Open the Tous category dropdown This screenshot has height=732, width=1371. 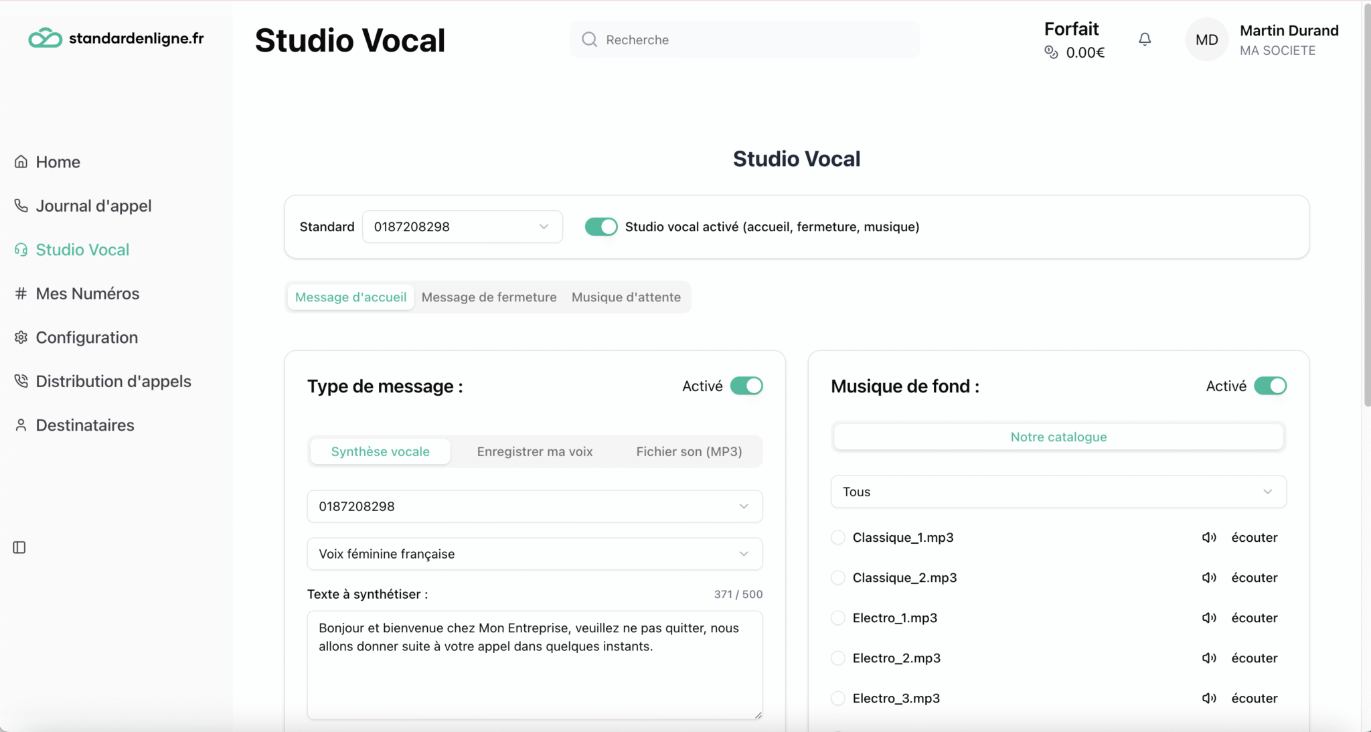point(1058,492)
